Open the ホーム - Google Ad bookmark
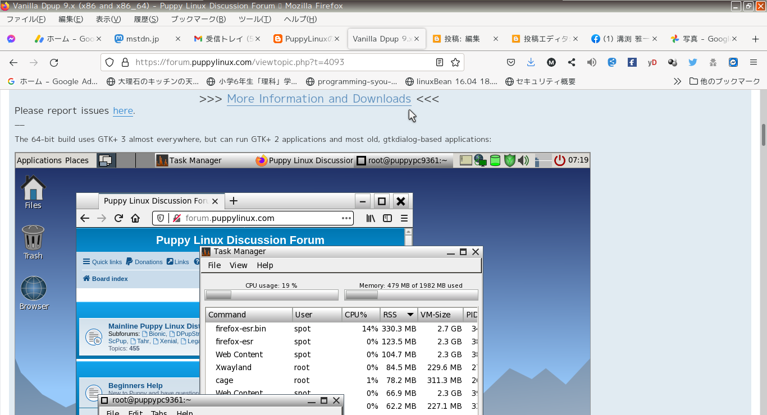This screenshot has width=767, height=415. (x=53, y=81)
